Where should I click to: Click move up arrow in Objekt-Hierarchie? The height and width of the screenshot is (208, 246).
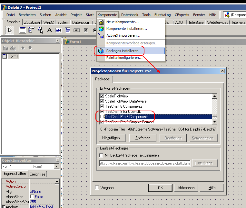click(23, 48)
